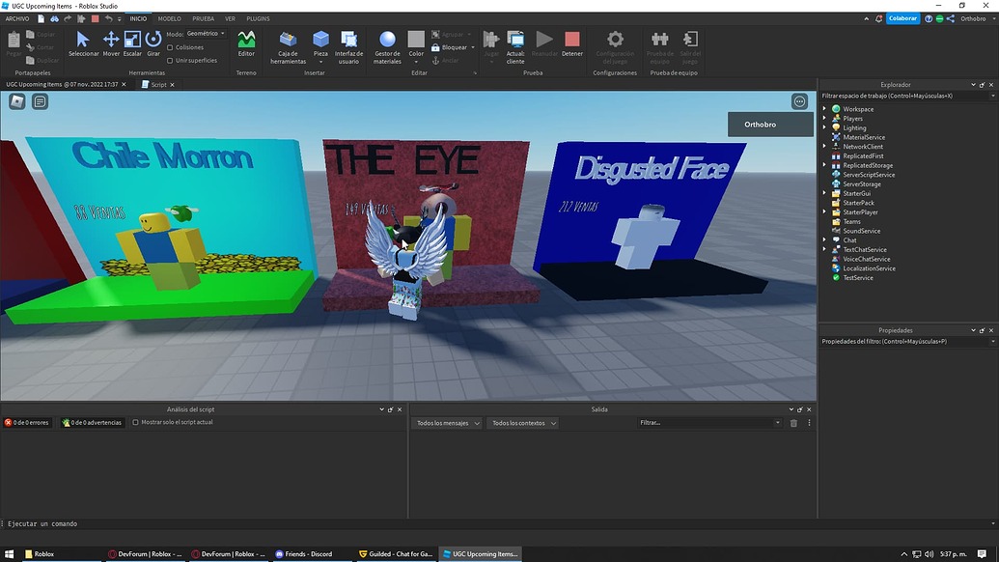
Task: Activate the Mover tool
Action: [111, 43]
